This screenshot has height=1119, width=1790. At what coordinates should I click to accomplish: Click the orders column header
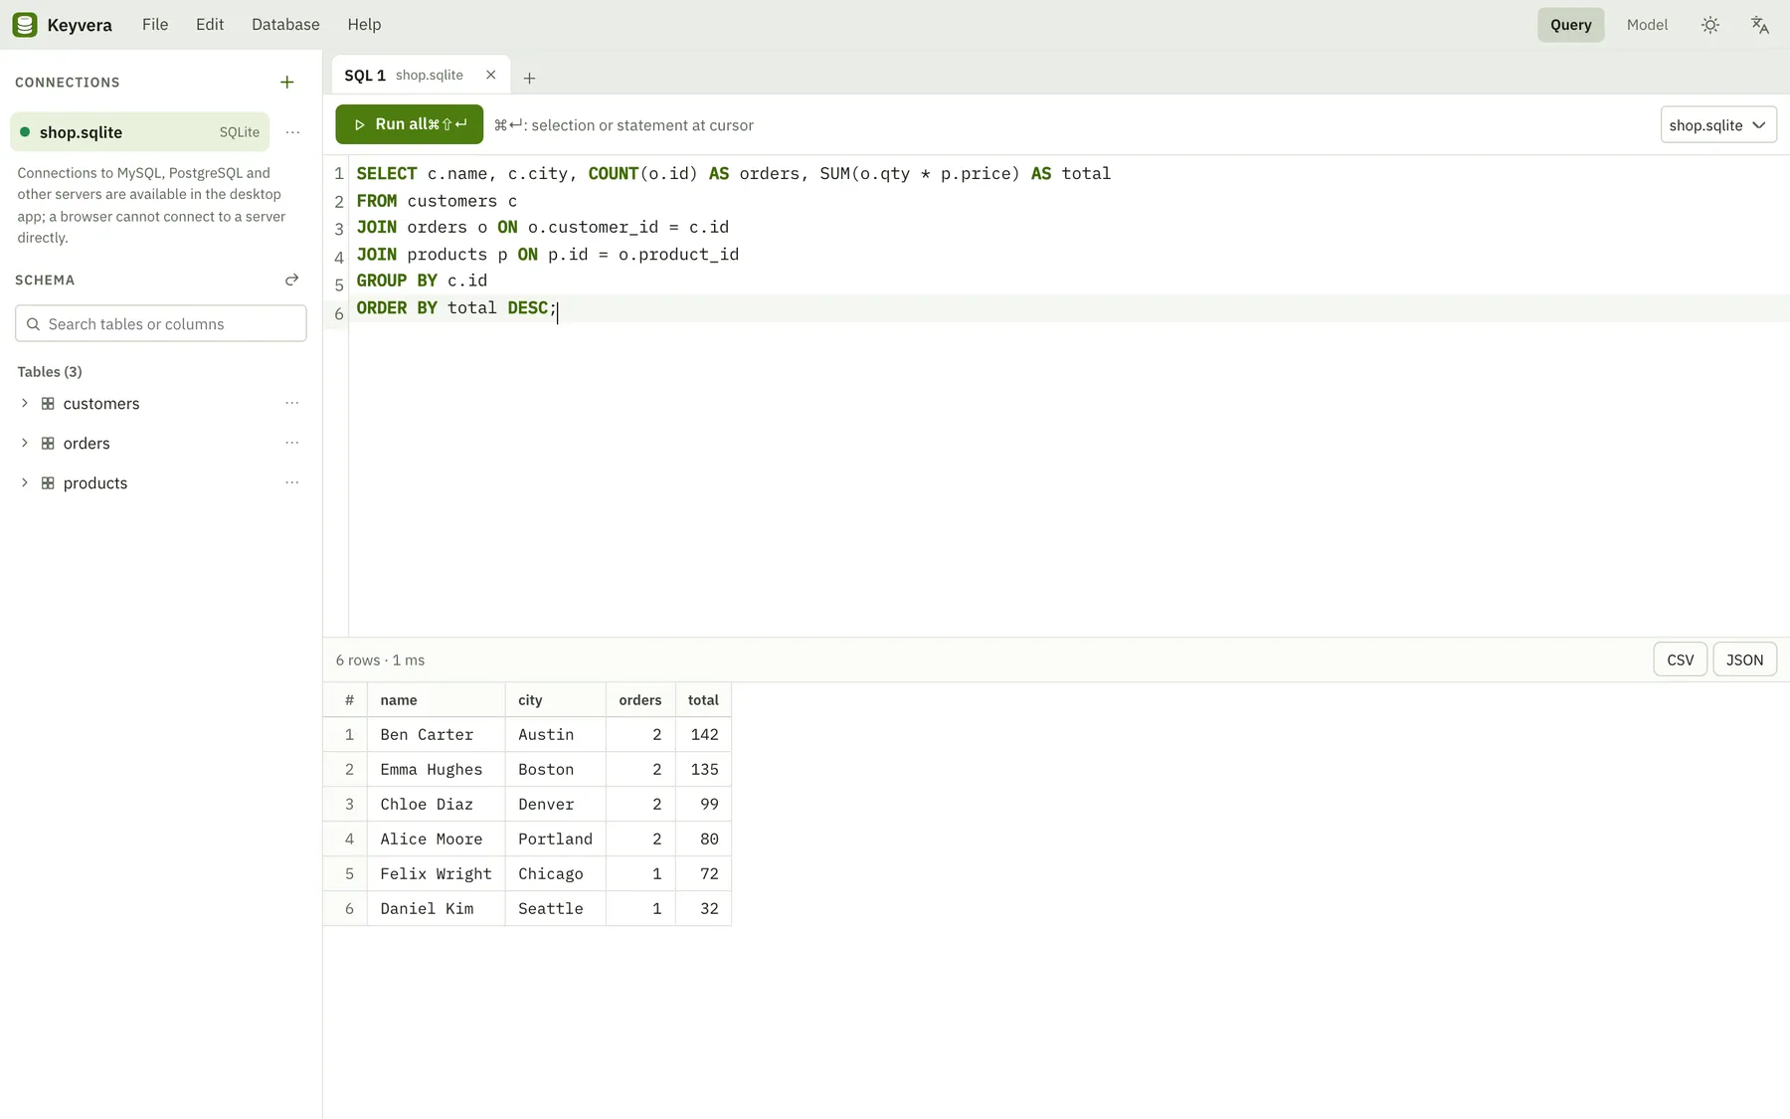(640, 700)
